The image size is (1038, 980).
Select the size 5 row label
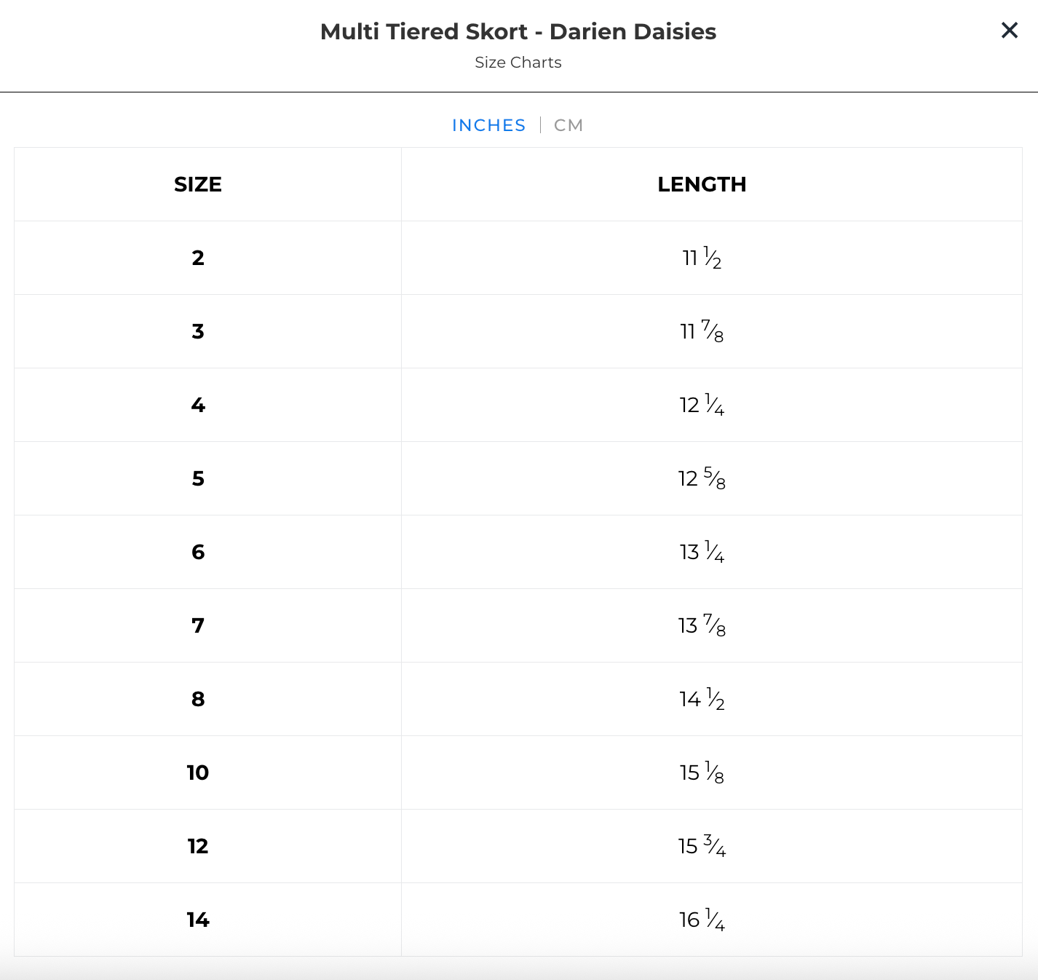[198, 478]
